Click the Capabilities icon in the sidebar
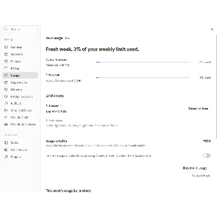The width and height of the screenshot is (217, 217). 6,82
